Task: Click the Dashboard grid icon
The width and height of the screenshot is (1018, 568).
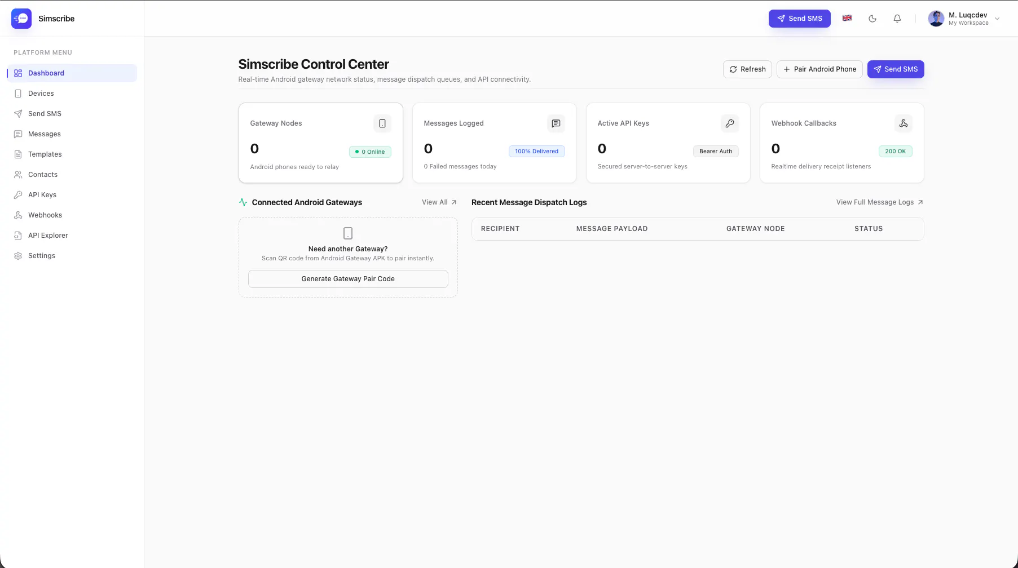Action: click(x=18, y=73)
